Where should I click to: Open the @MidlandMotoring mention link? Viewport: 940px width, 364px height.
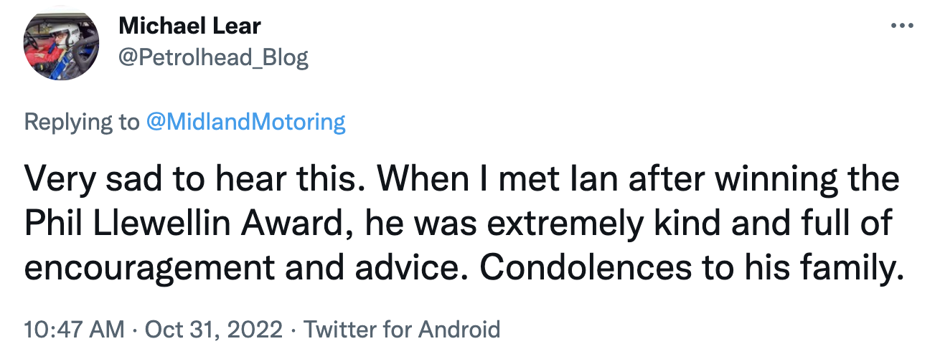coord(245,122)
